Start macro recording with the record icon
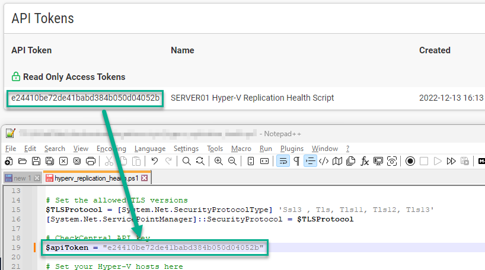Viewport: 485px width, 270px height. [410, 161]
